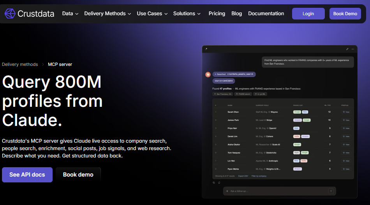Screen dimensions: 370x205
Task: Open the Use Cases dropdown
Action: (x=152, y=14)
